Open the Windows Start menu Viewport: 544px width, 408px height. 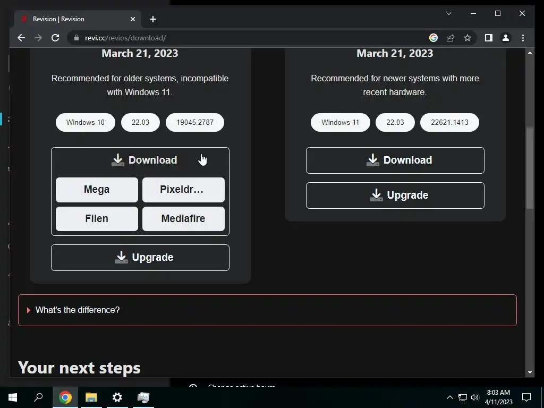(x=13, y=397)
